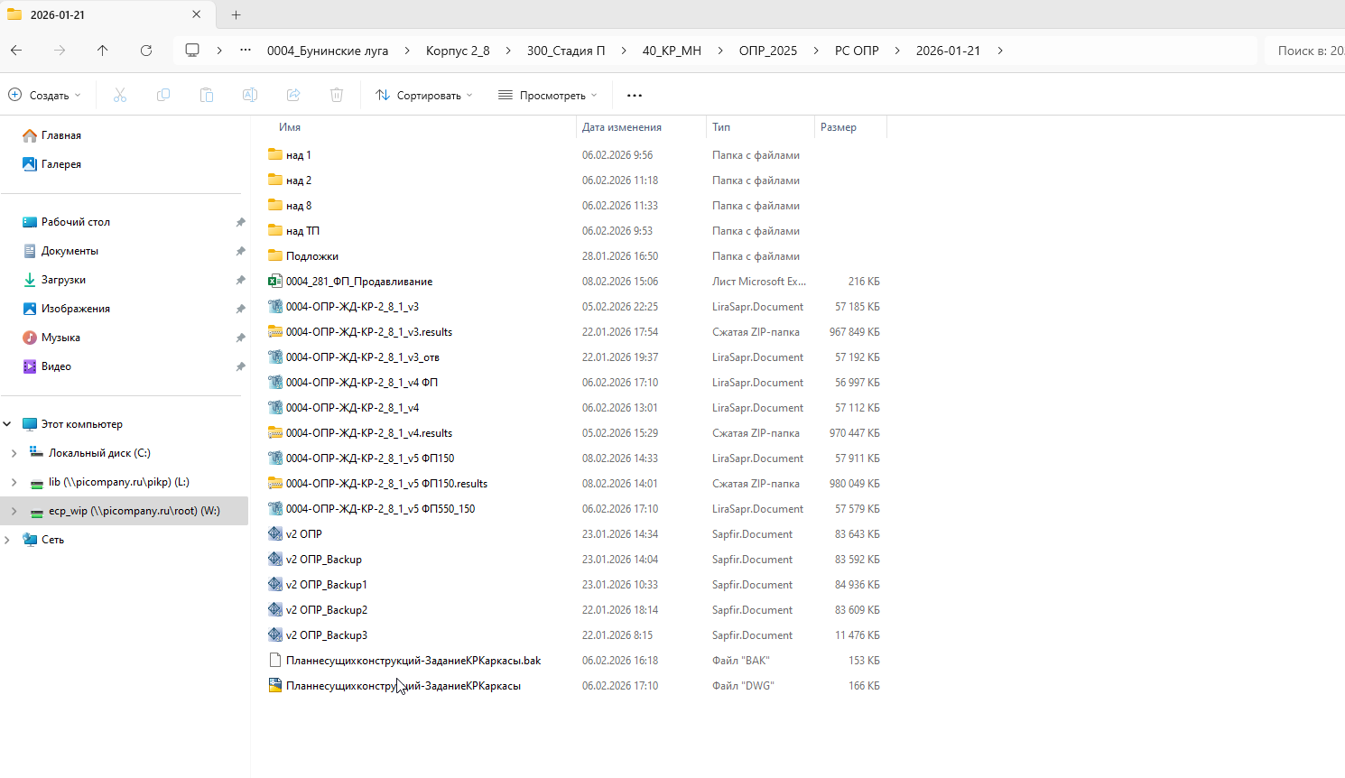Select the над 2 folder
The image size is (1345, 778).
[299, 181]
